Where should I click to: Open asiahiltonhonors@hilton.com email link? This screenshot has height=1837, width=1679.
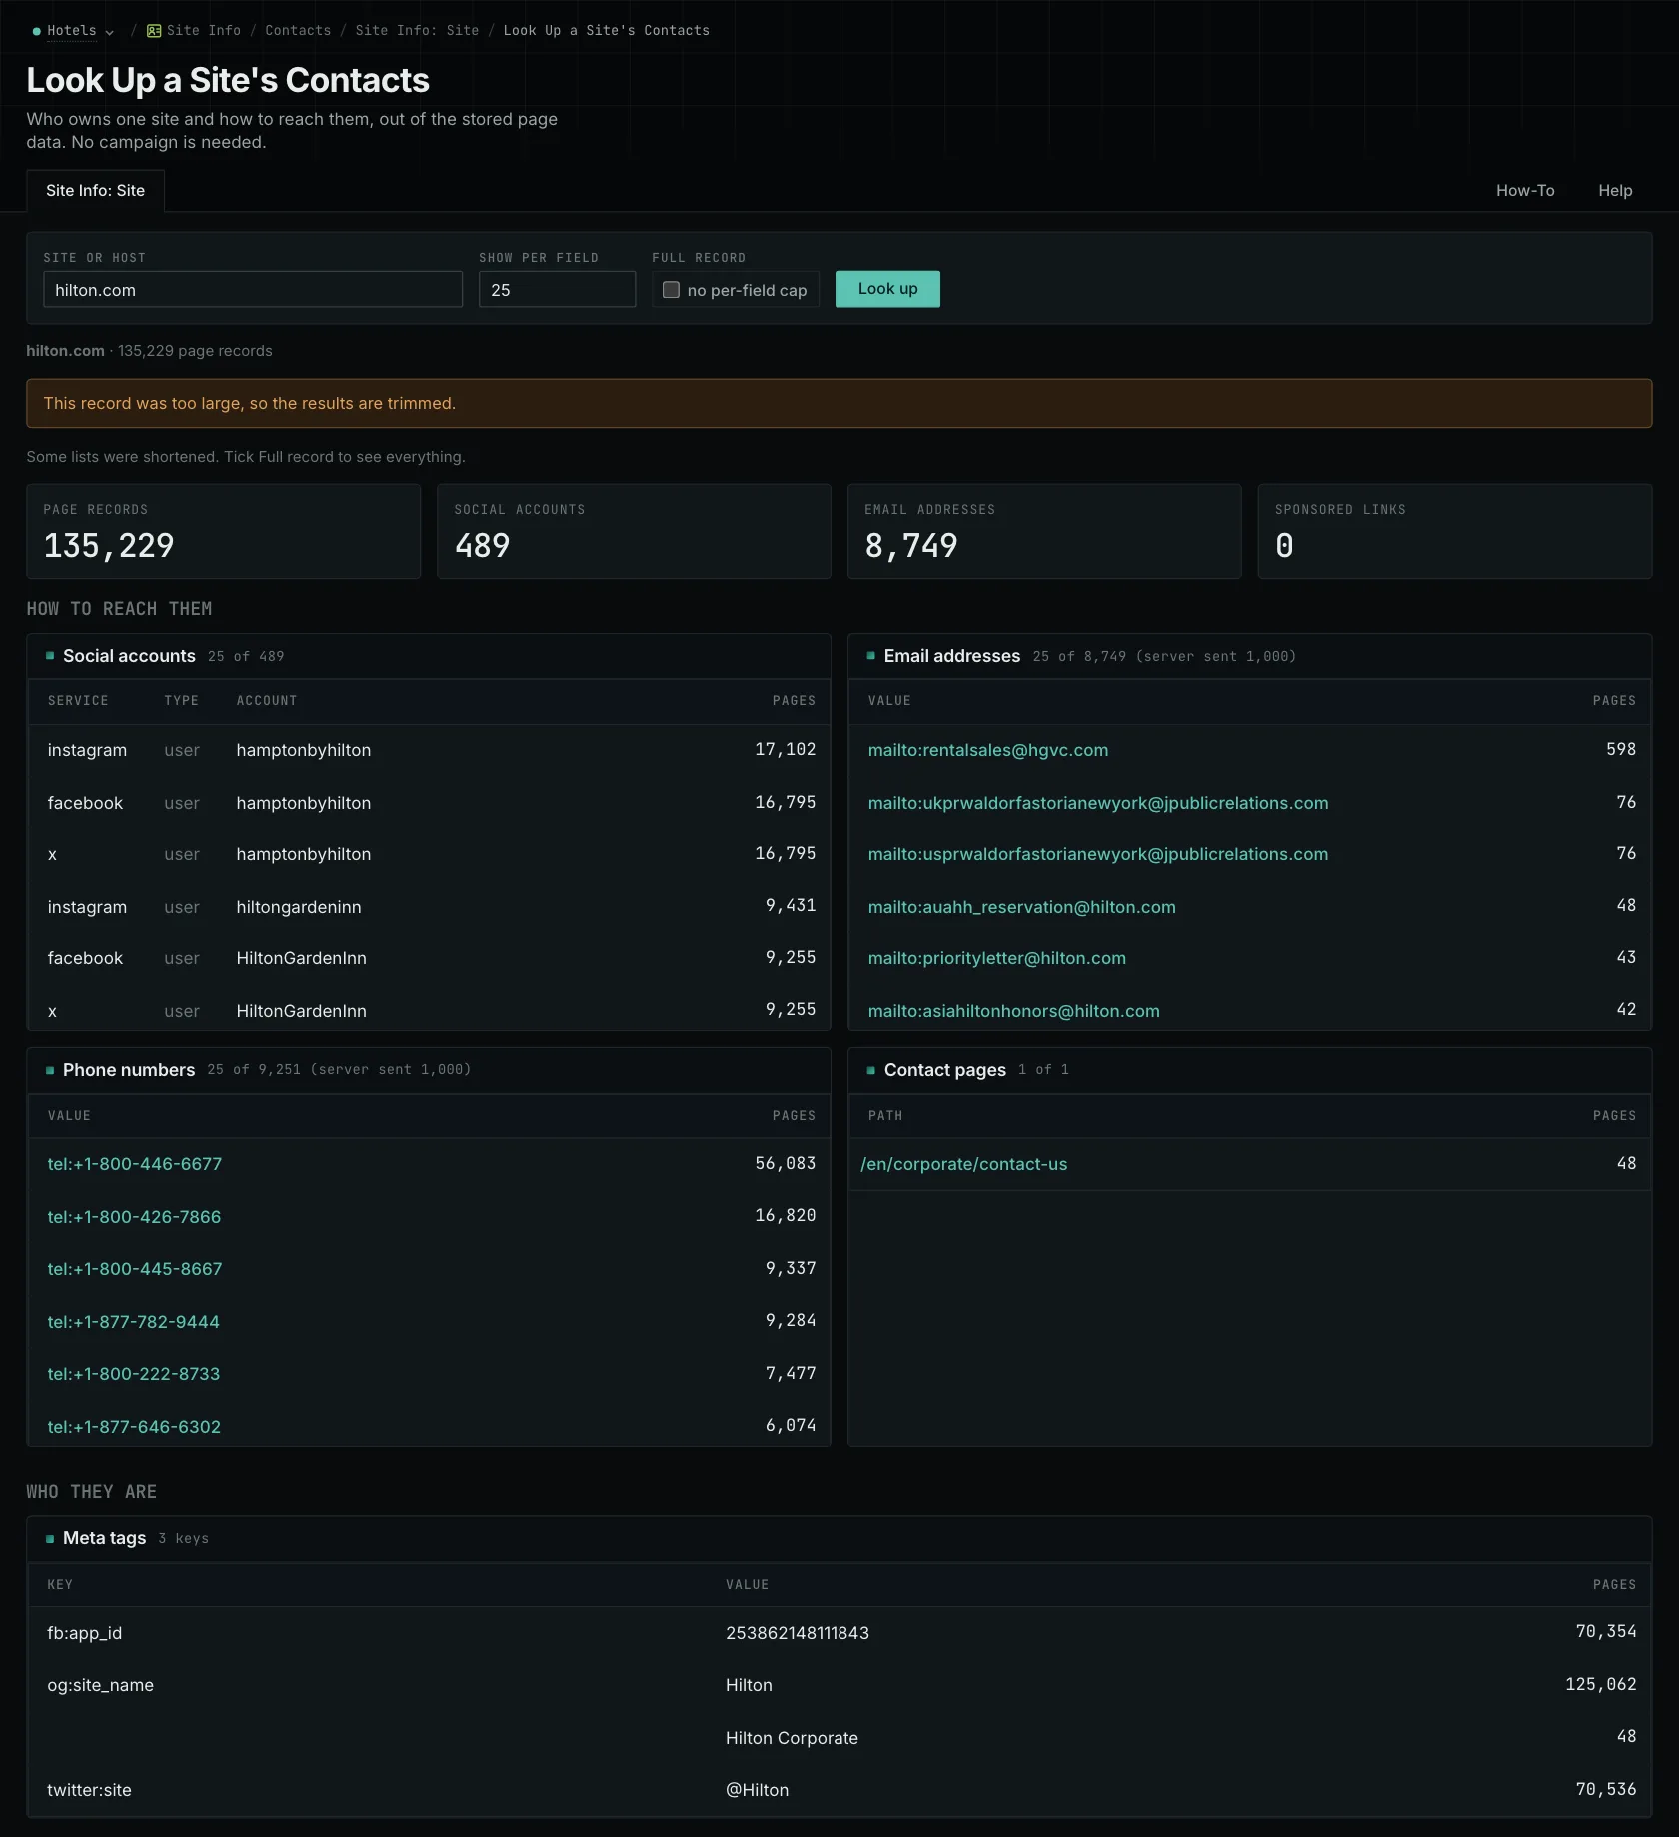point(1013,1011)
